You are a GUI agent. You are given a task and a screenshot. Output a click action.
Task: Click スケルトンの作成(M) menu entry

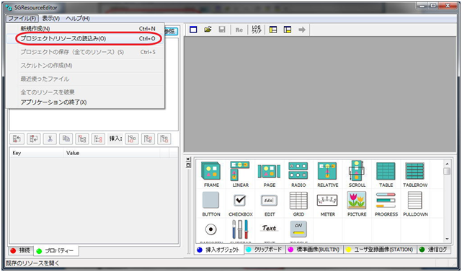click(86, 66)
